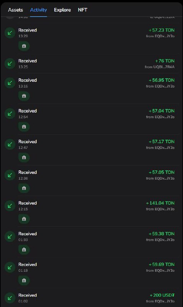Open the +76 TON transaction amount
Viewport: 183px width, 307px height.
[165, 61]
